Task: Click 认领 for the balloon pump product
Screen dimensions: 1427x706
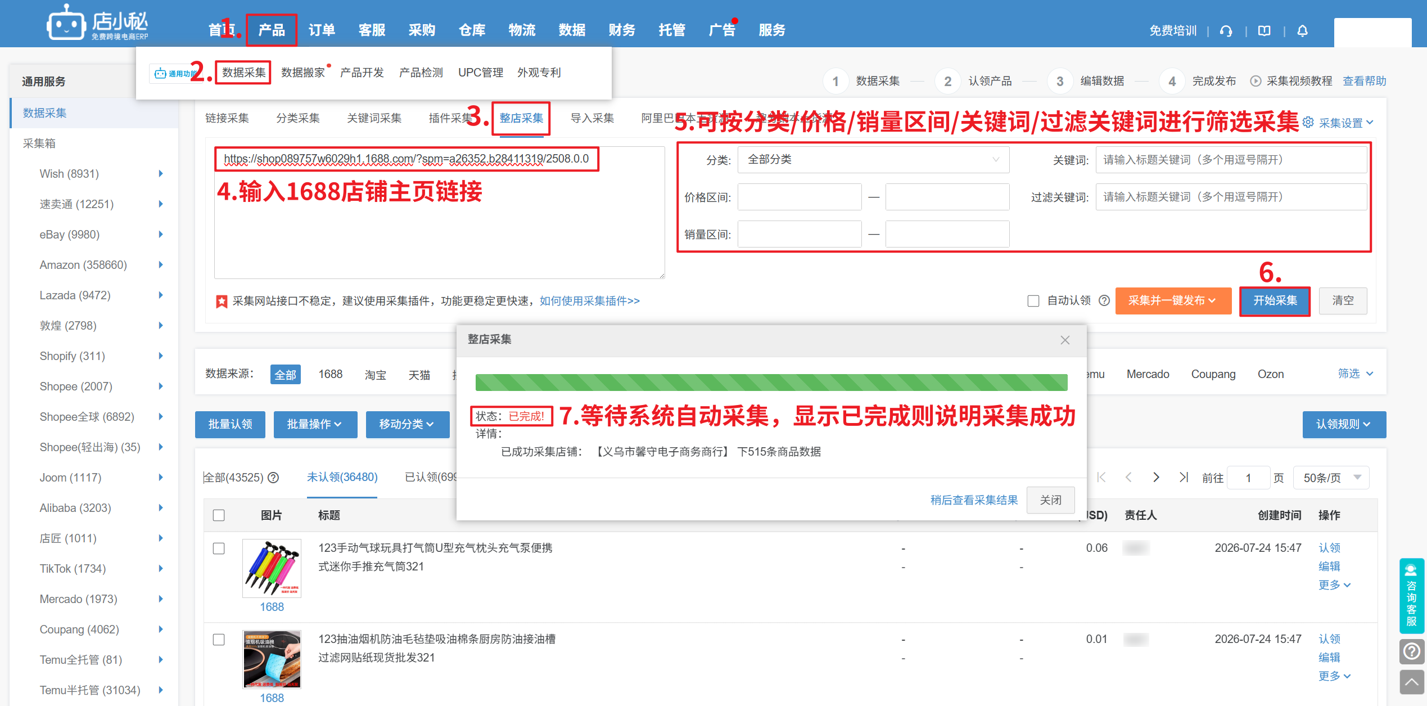Action: (x=1329, y=548)
